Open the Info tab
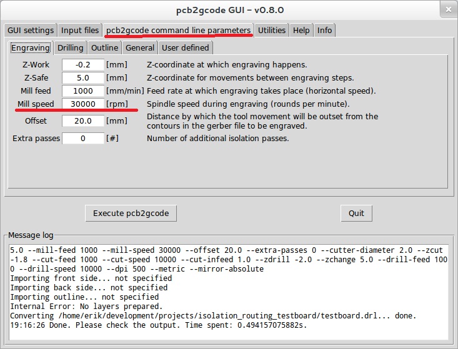 324,31
